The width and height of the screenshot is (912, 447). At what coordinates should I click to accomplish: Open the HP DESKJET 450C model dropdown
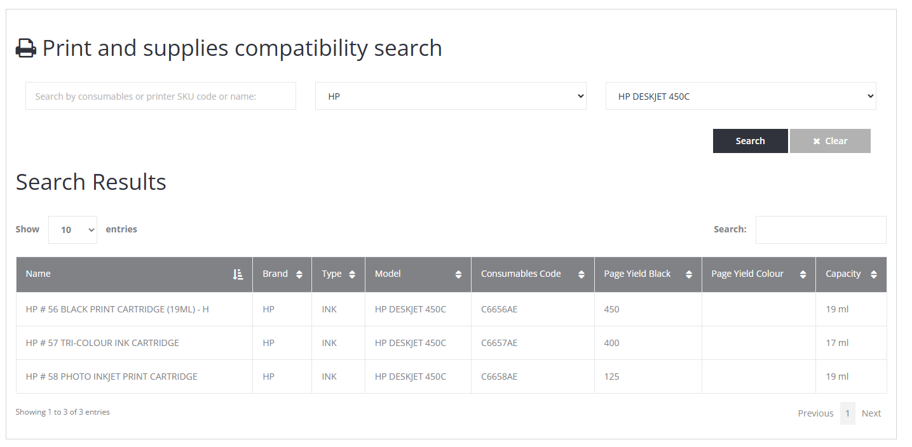(740, 96)
